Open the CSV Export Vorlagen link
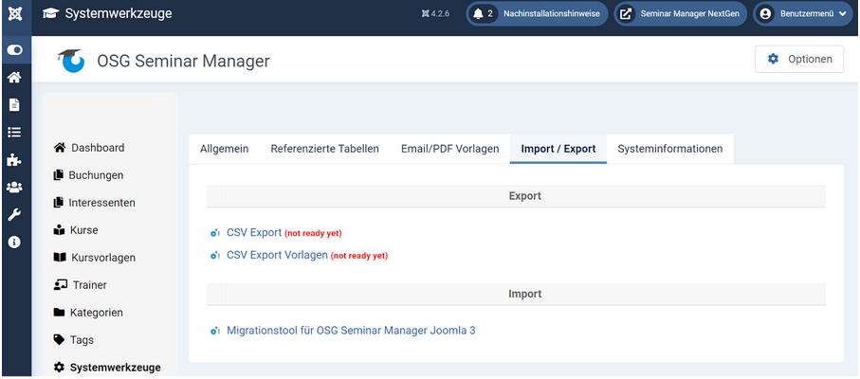This screenshot has width=860, height=379. click(x=277, y=255)
